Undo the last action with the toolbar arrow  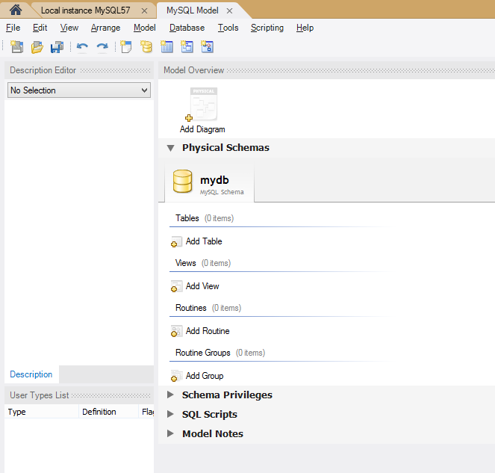[x=82, y=47]
